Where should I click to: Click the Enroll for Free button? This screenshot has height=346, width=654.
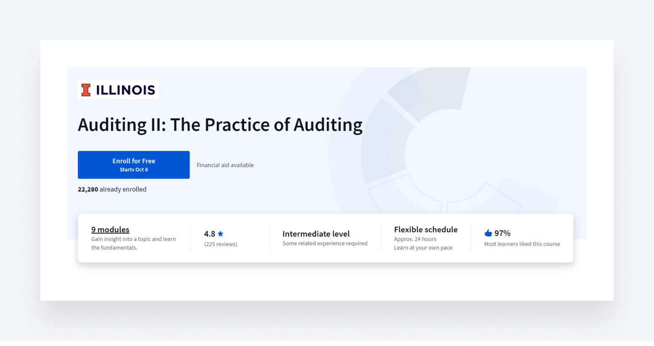pos(134,165)
